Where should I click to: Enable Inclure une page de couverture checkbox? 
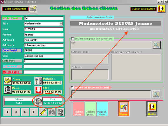[x=72, y=38]
